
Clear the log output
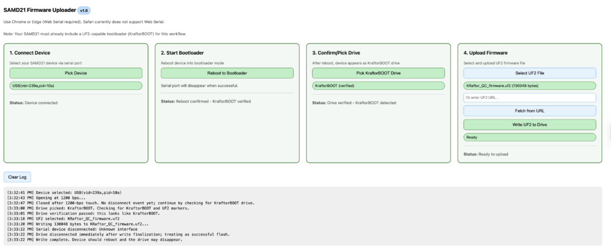pyautogui.click(x=17, y=177)
